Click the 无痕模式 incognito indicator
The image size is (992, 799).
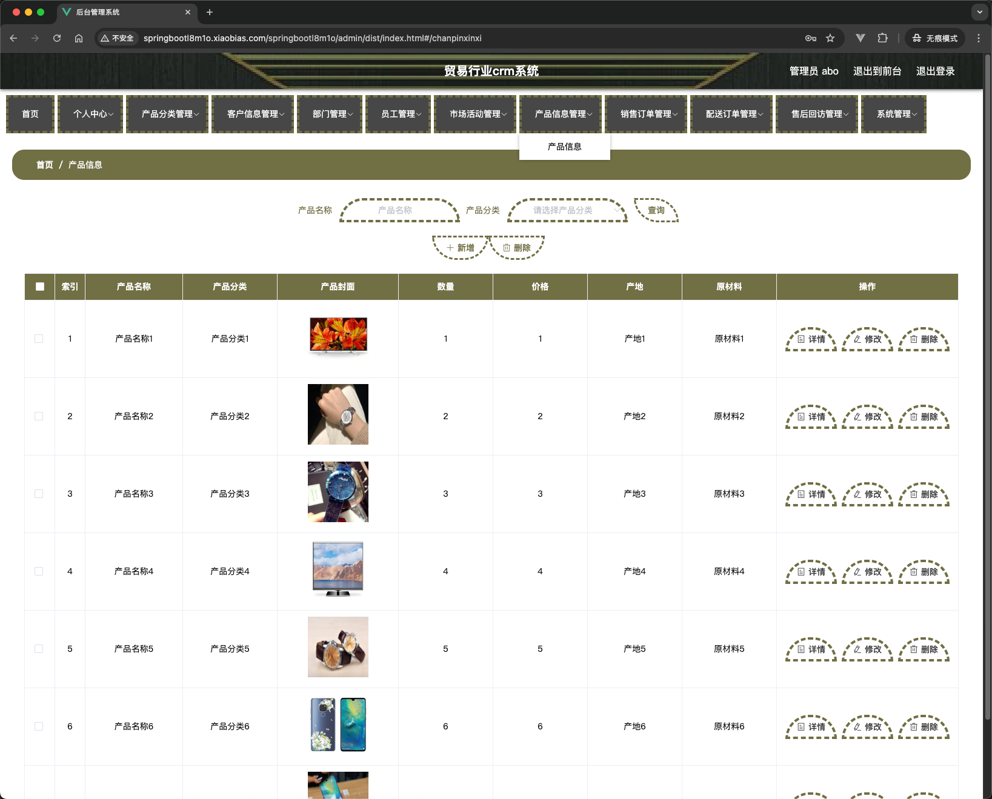tap(935, 38)
